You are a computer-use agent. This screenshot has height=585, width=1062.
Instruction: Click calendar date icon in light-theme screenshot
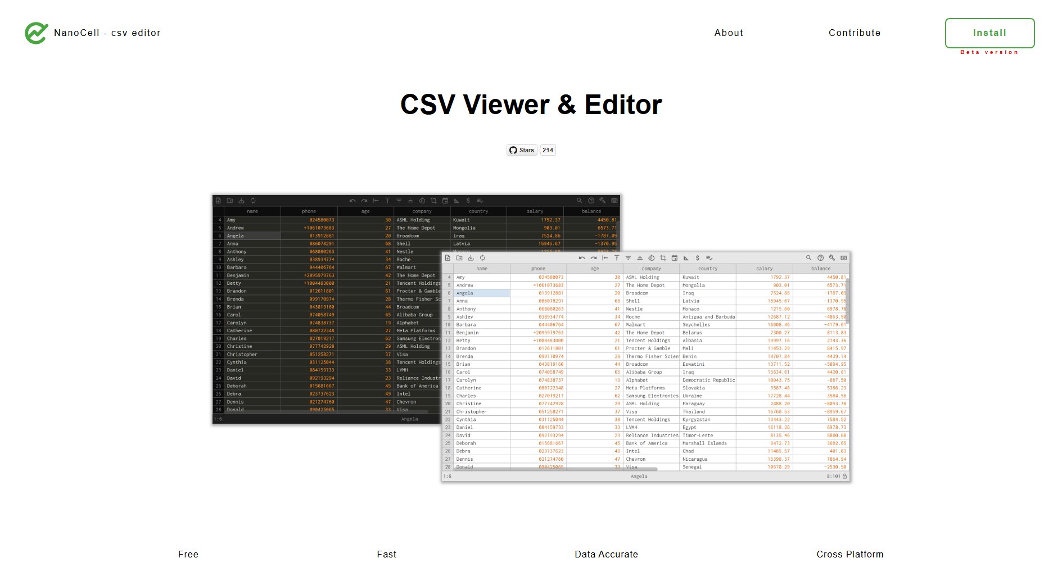click(x=675, y=258)
